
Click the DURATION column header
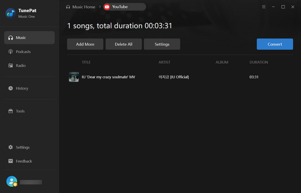(259, 62)
